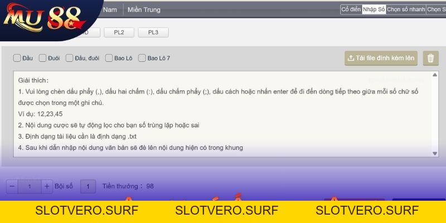The height and width of the screenshot is (223, 446).
Task: Select the PL3 bet type button
Action: coord(153,32)
